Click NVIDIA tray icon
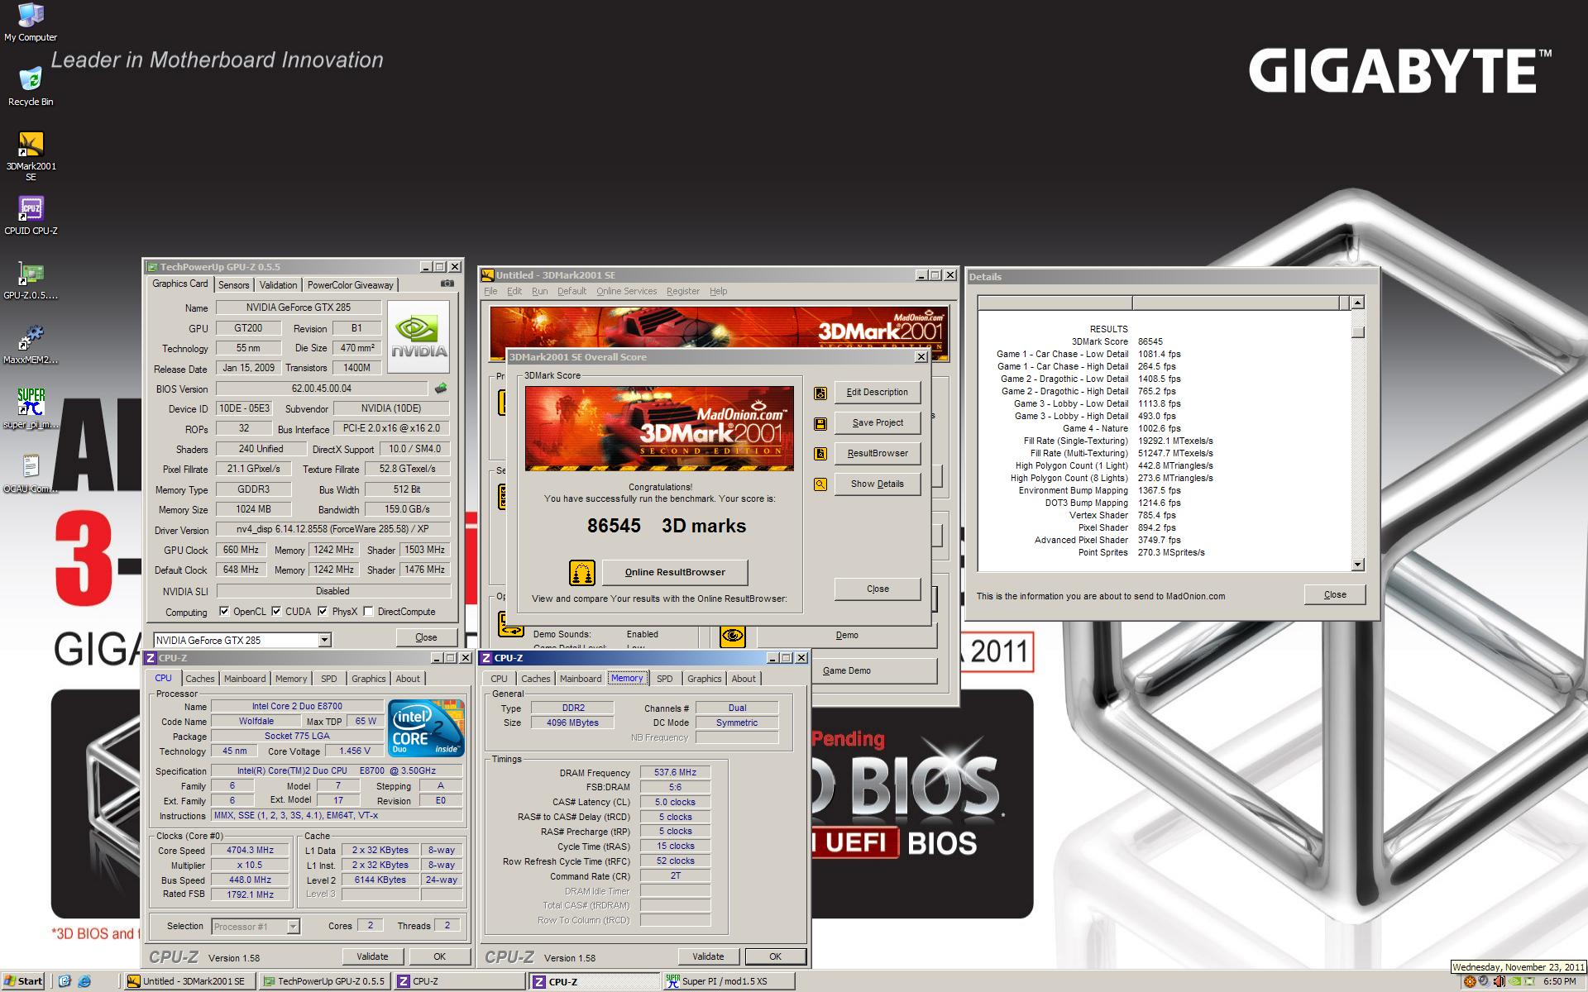 1514,981
